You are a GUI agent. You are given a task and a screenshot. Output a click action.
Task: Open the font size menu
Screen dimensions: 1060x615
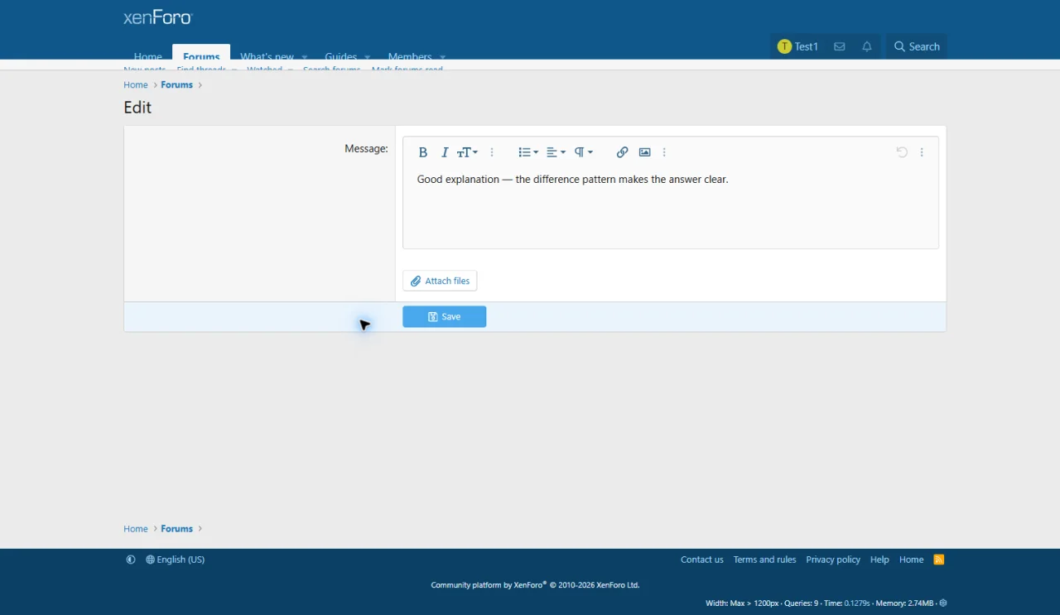click(x=468, y=152)
